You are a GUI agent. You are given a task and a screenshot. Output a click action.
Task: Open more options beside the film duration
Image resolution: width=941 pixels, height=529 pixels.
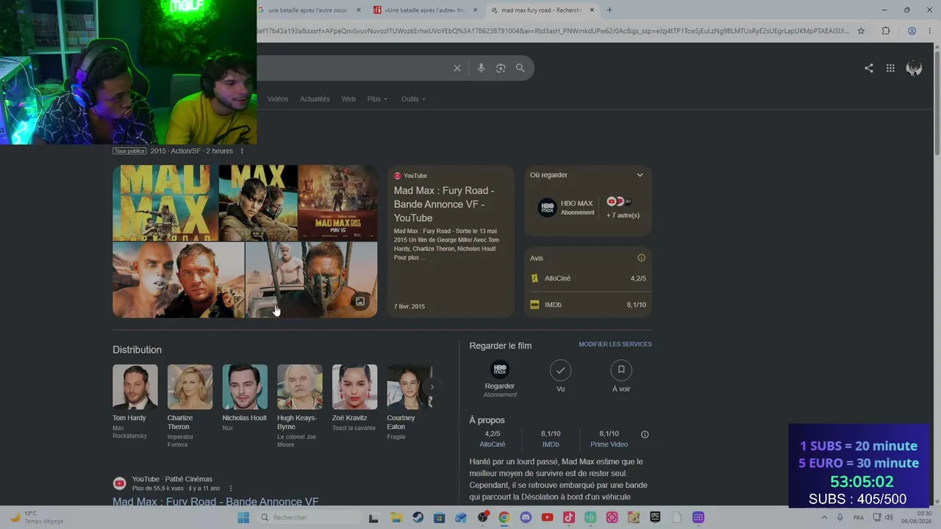pos(242,151)
